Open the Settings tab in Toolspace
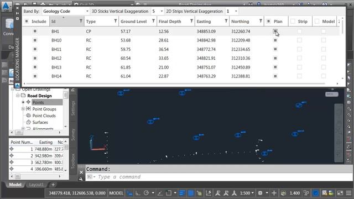This screenshot has height=199, width=354. click(73, 108)
